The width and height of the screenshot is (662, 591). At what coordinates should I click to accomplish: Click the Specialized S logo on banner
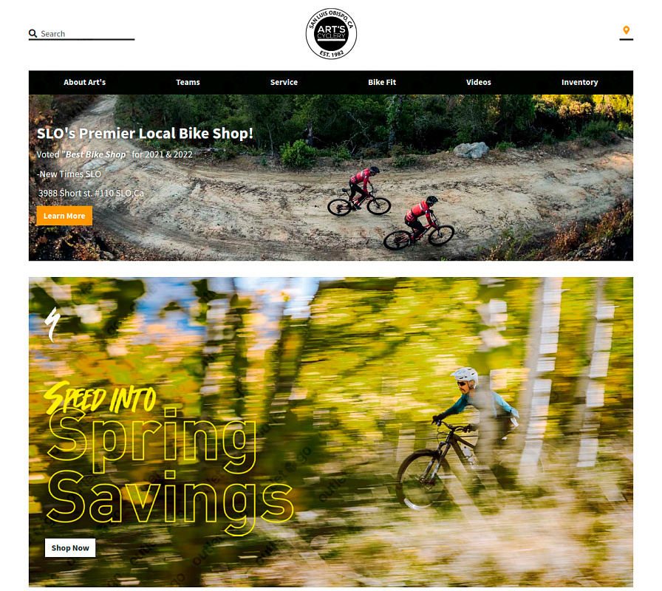52,324
